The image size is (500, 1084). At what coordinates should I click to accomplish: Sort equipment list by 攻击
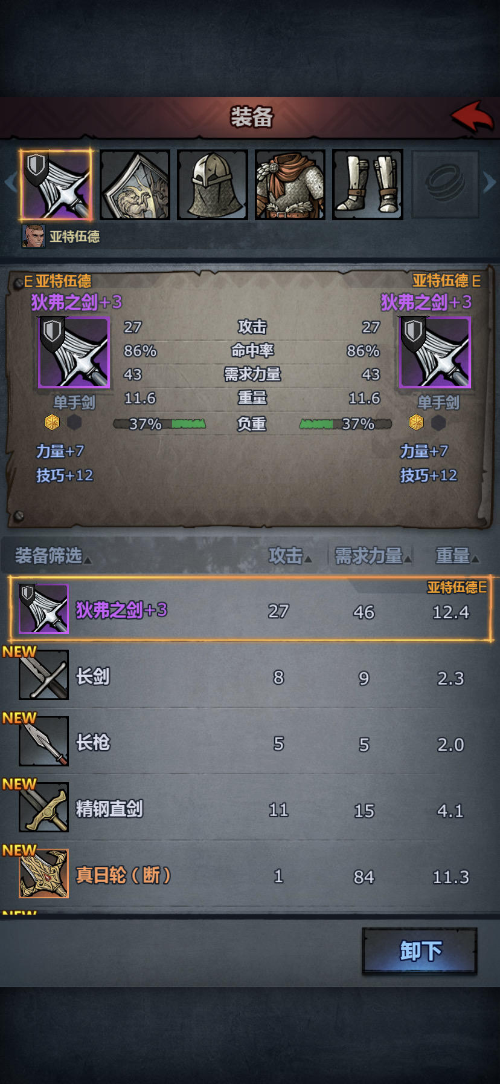click(x=290, y=555)
